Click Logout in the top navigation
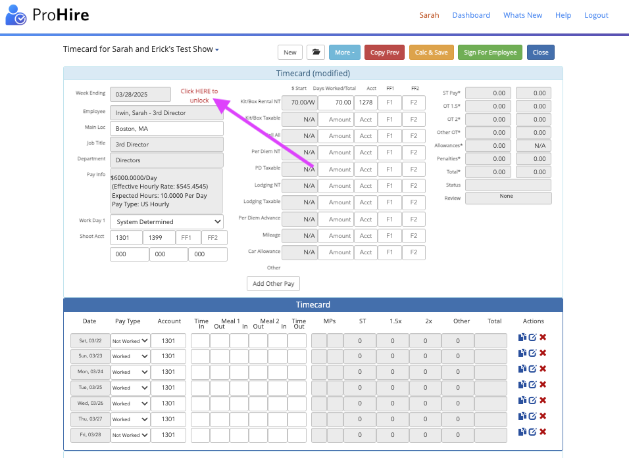 tap(596, 15)
